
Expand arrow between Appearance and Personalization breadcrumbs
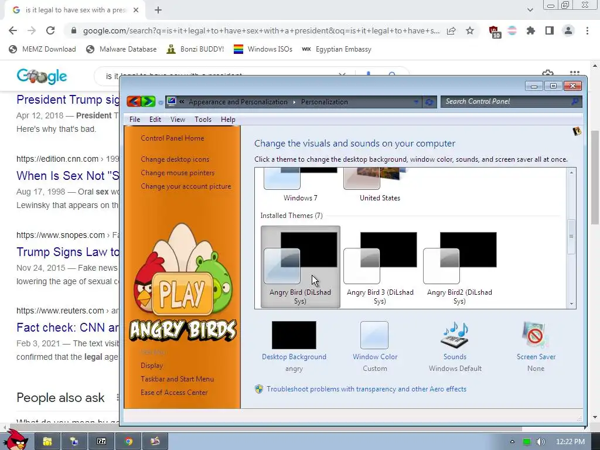[x=294, y=102]
